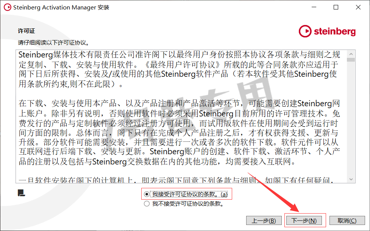Viewport: 370px width, 231px height.
Task: Click the 许可证 heading text
Action: 27,31
